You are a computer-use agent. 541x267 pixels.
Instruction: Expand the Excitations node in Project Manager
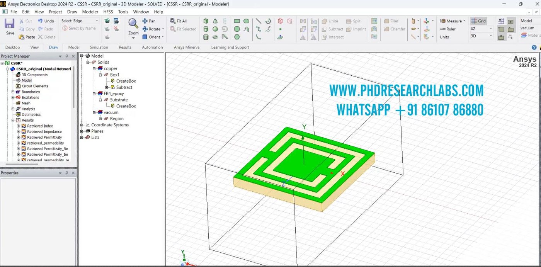coord(13,97)
